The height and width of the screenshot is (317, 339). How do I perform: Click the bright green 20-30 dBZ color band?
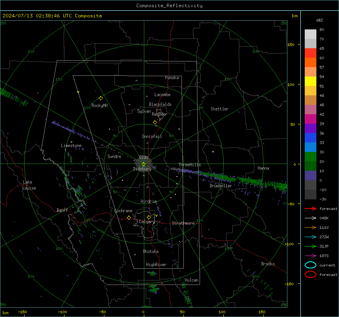tap(310, 157)
